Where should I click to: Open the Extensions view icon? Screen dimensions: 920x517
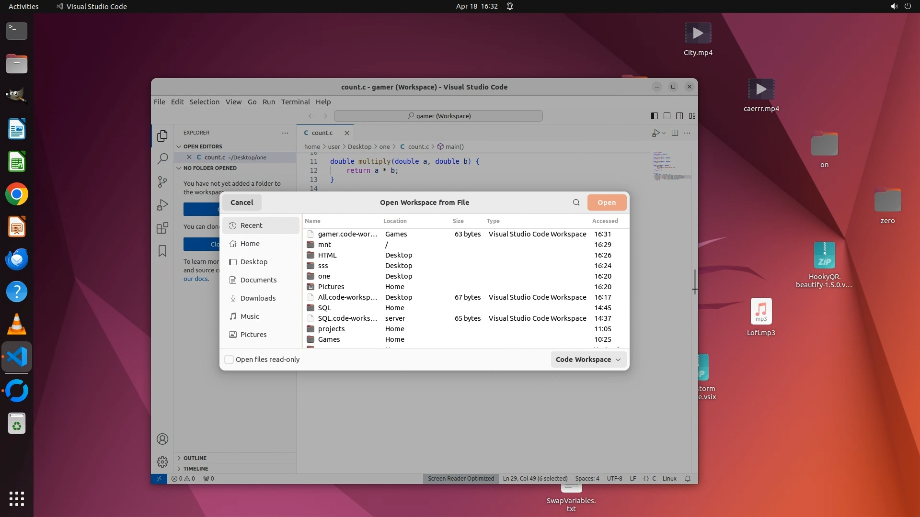pyautogui.click(x=162, y=228)
